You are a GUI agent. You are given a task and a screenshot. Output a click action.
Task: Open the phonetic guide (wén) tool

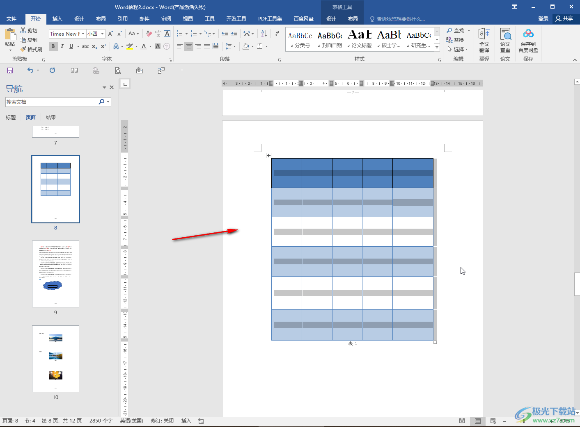158,34
